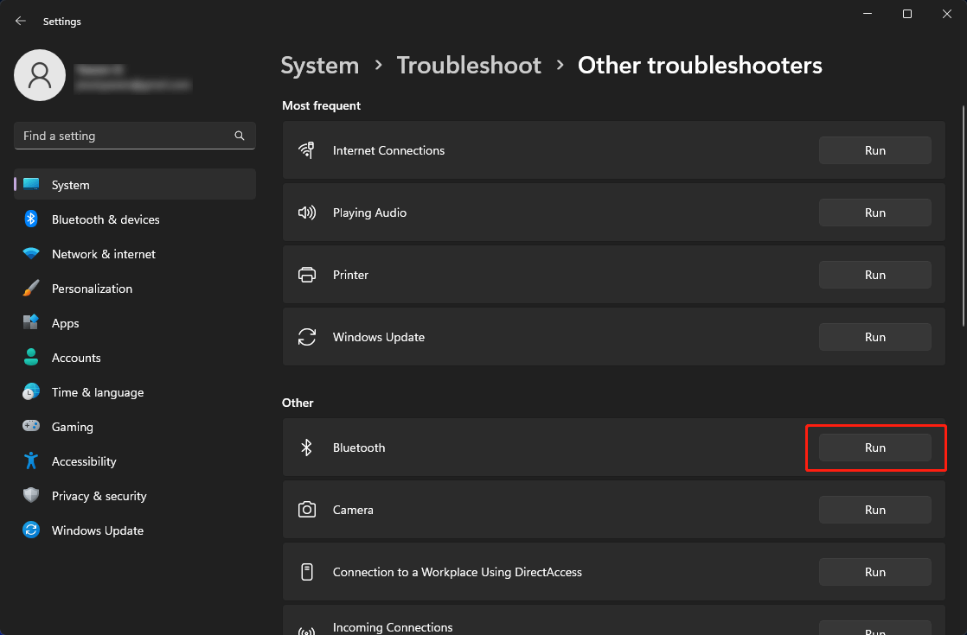This screenshot has width=967, height=635.
Task: Open System settings page
Action: coord(135,184)
